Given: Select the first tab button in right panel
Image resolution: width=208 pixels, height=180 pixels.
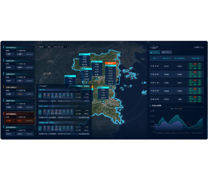Looking at the screenshot, I should pyautogui.click(x=154, y=52).
